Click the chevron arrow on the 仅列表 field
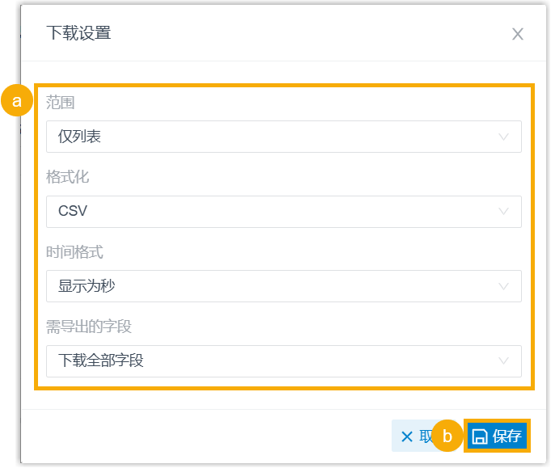Screen dimensions: 551x468 503,137
